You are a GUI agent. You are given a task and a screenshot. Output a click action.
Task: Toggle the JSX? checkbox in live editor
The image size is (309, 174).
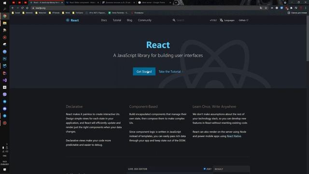coord(205,169)
